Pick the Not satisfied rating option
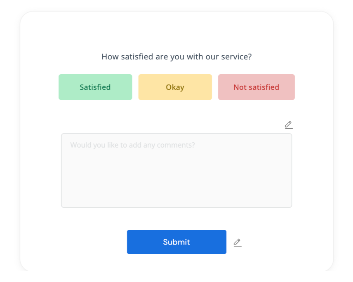 click(256, 87)
